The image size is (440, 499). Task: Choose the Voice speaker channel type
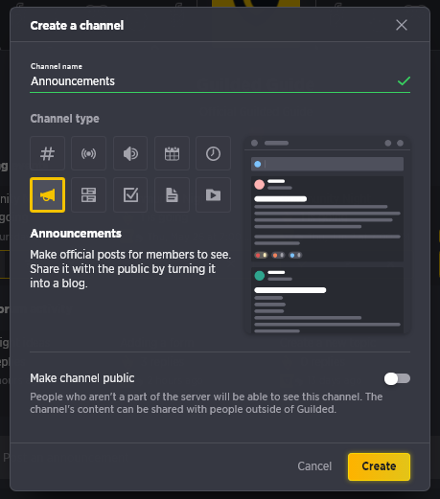click(x=130, y=153)
